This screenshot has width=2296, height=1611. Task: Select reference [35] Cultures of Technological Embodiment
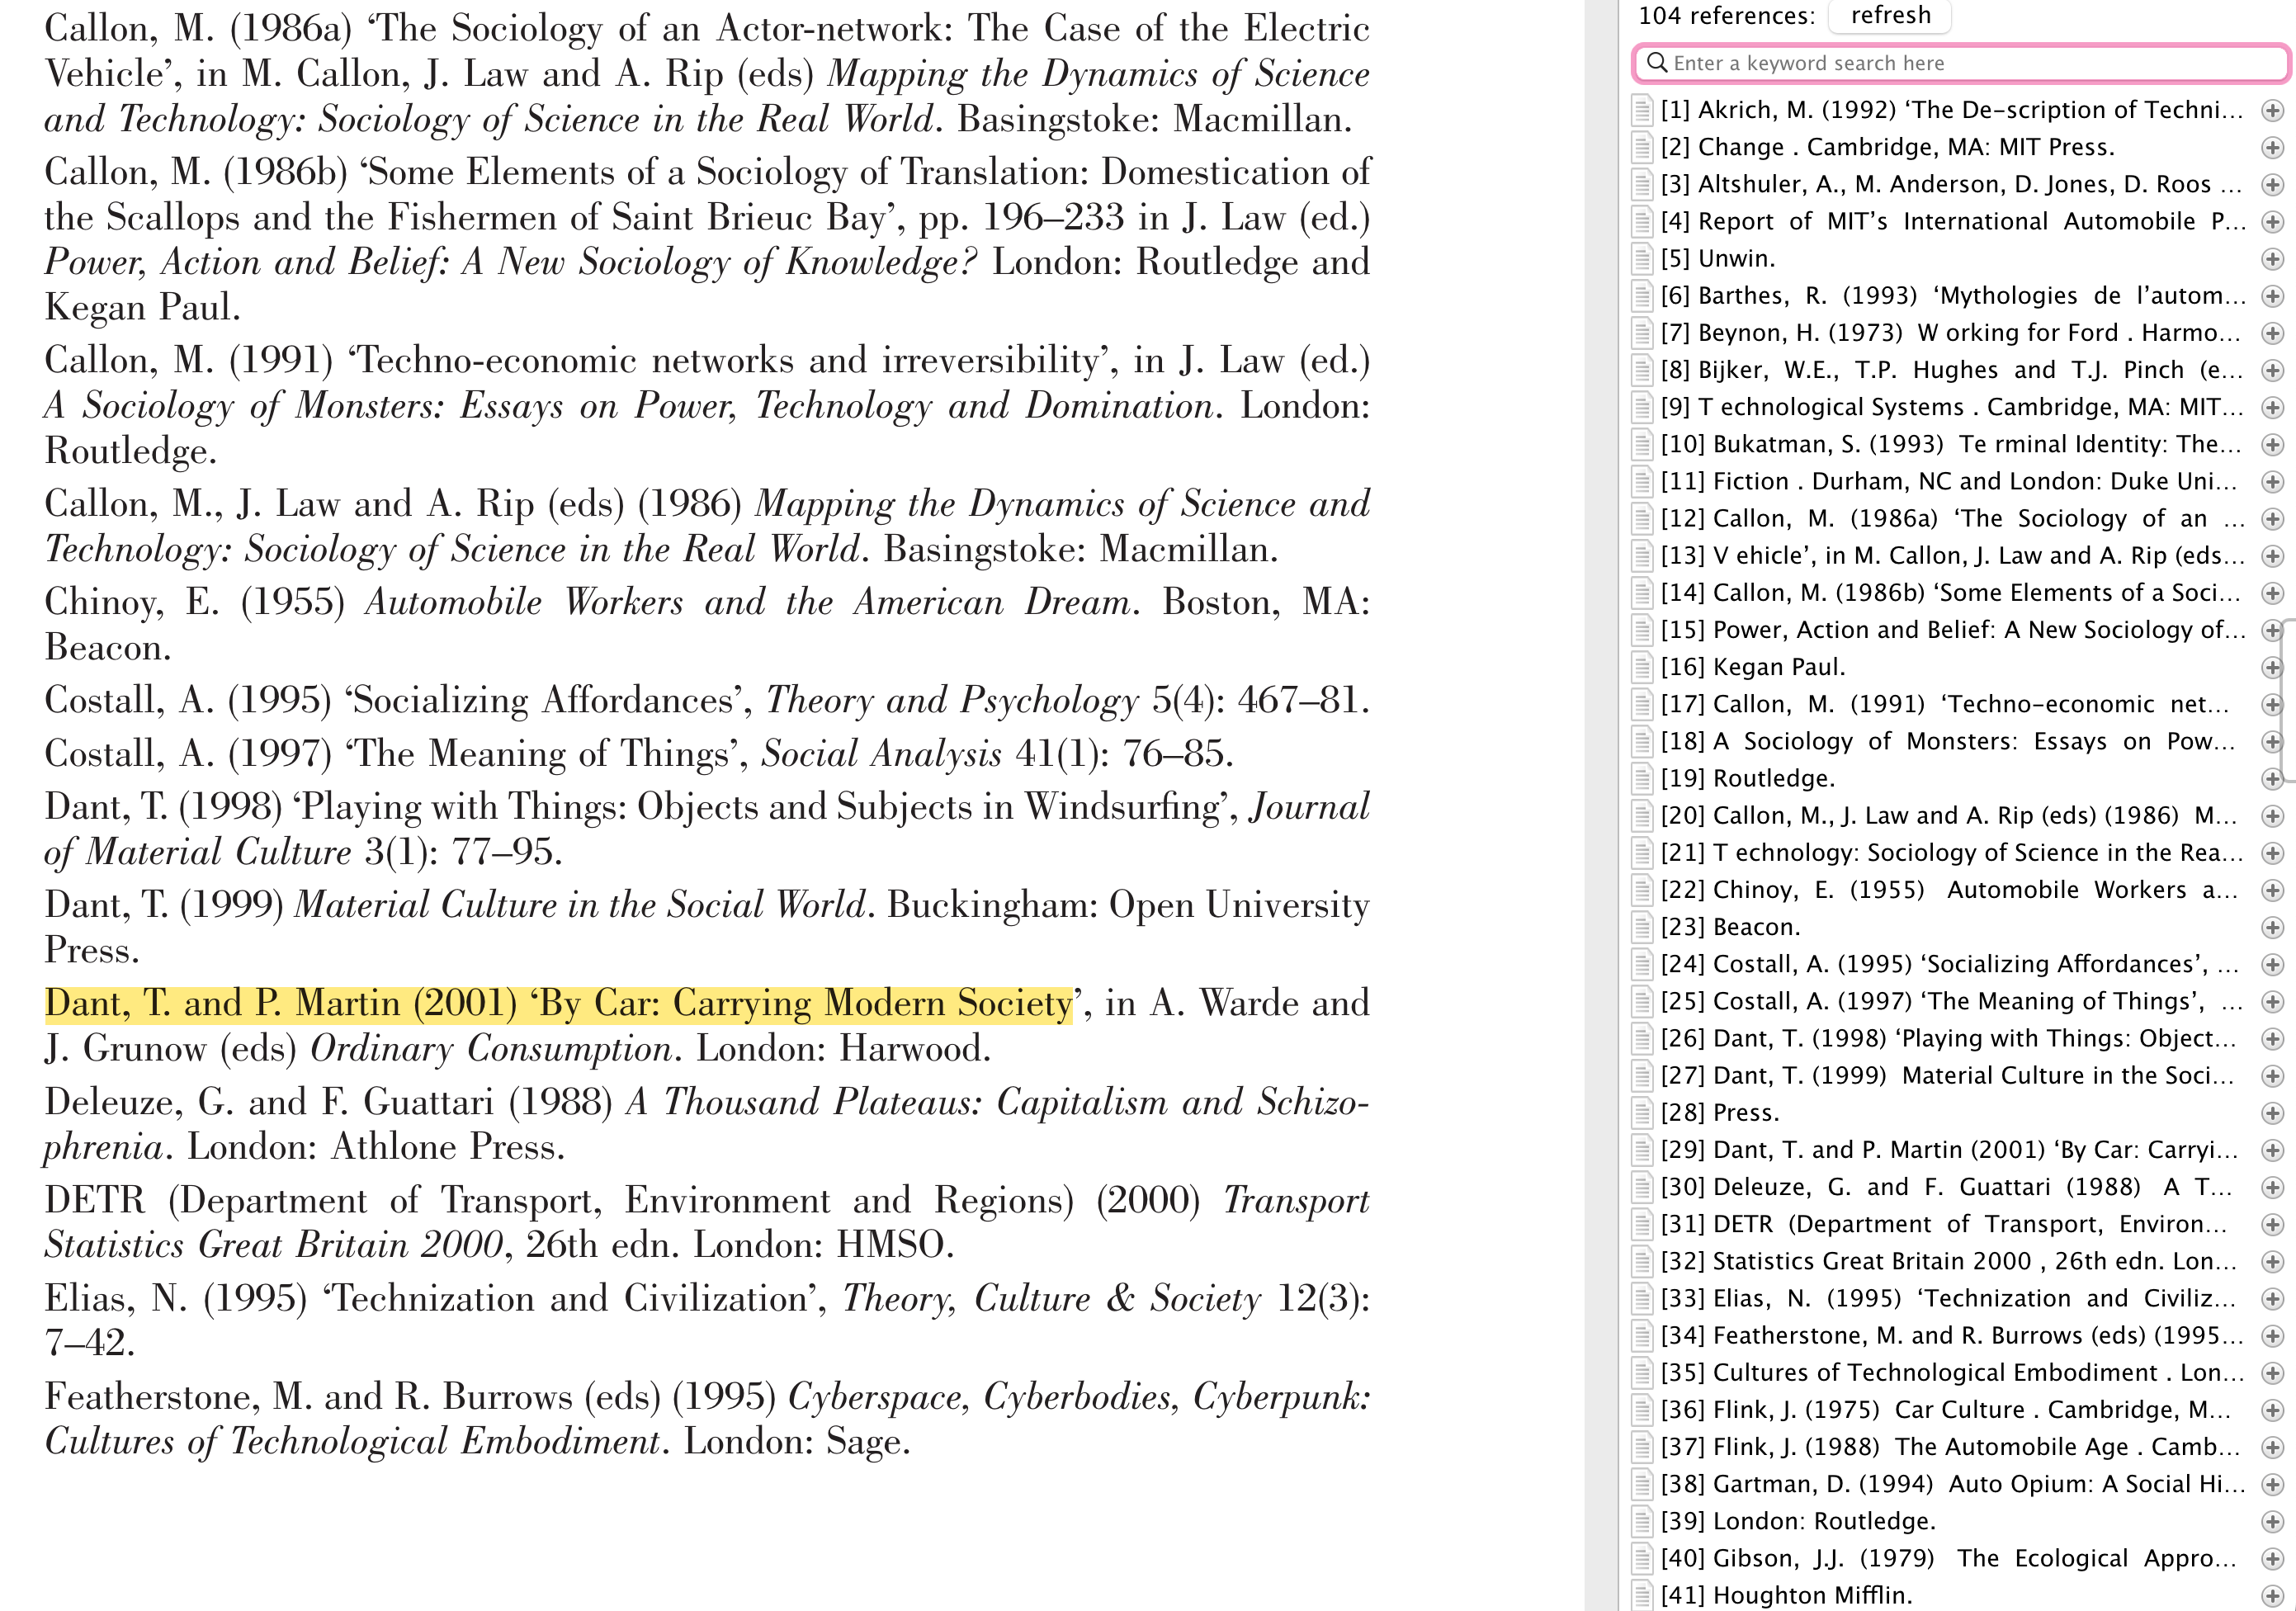point(1952,1372)
